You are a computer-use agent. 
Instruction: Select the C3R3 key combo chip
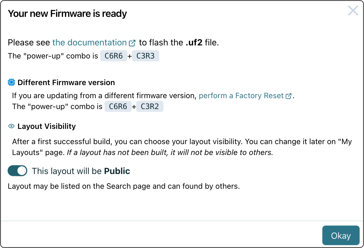[x=145, y=56]
